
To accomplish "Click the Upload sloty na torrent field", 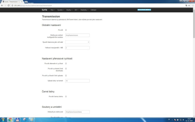I will [77, 81].
